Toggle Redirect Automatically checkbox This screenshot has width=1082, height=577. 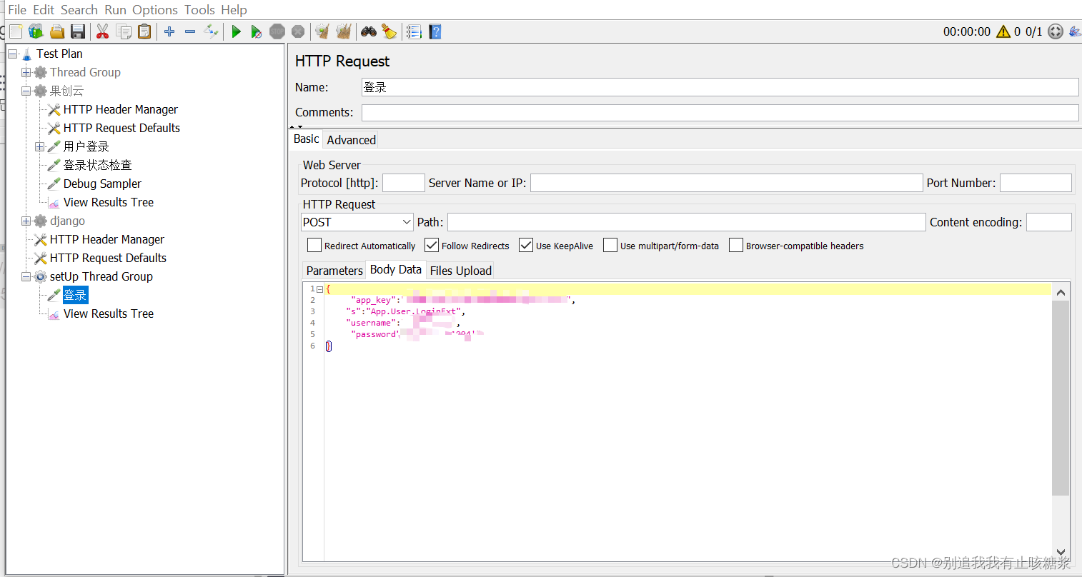tap(314, 245)
